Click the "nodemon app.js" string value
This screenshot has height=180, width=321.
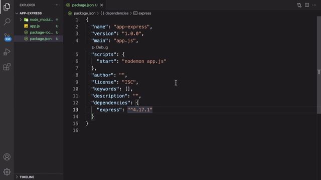(x=144, y=61)
